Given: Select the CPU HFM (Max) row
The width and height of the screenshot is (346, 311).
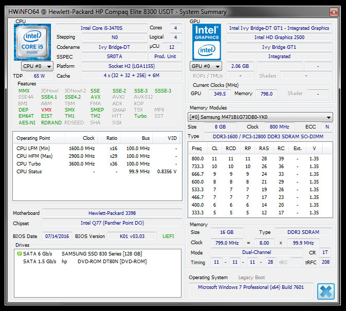Looking at the screenshot, I should tap(97, 156).
